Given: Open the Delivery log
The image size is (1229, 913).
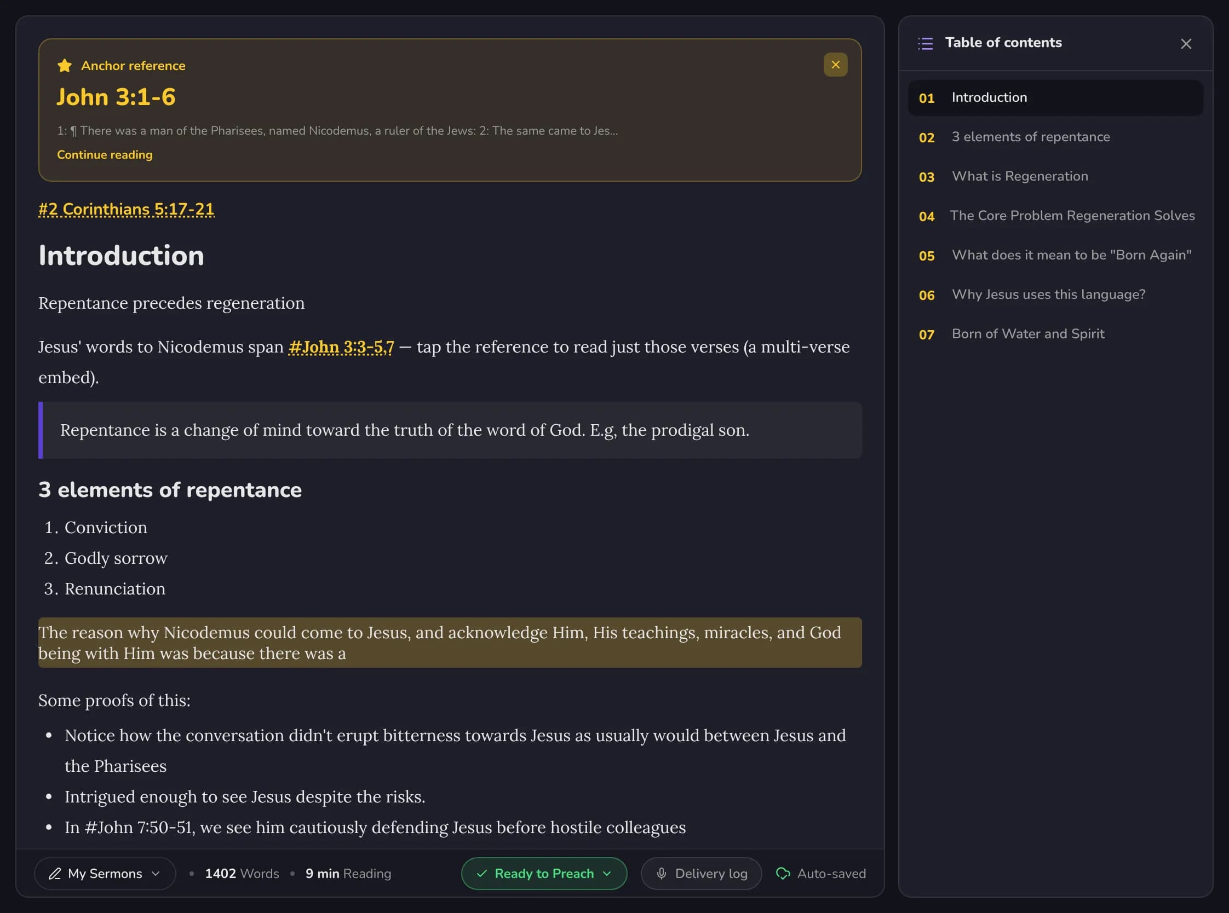Looking at the screenshot, I should [701, 874].
